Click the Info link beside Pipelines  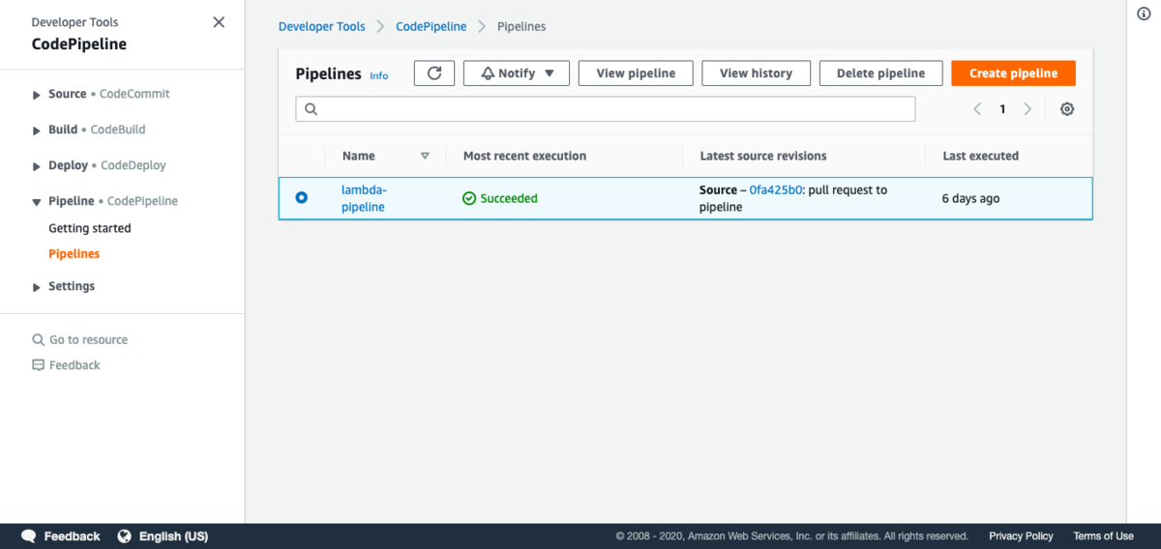coord(378,75)
